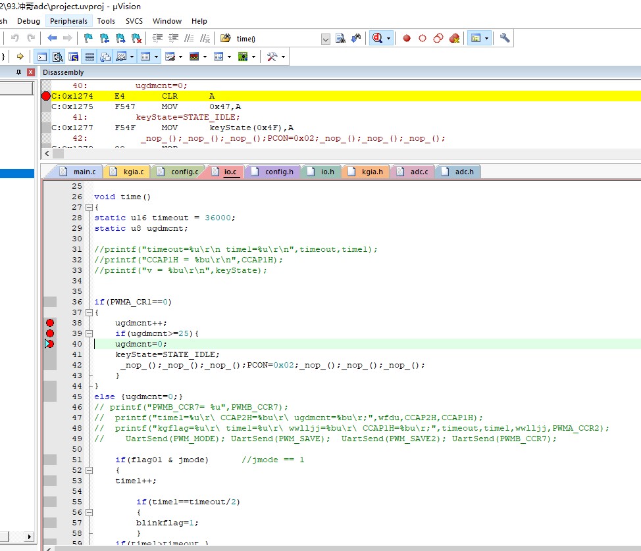
Task: Go to the previous bookmark
Action: pyautogui.click(x=104, y=38)
